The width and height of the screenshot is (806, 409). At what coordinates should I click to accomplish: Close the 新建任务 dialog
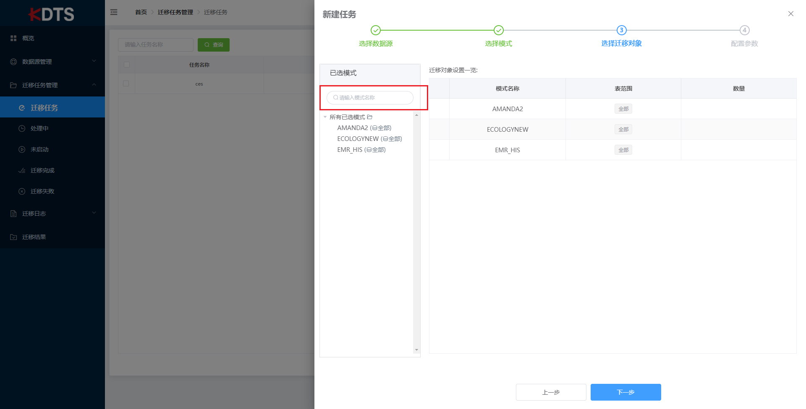click(791, 14)
